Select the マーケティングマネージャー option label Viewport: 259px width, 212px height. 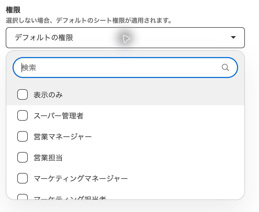pyautogui.click(x=81, y=178)
